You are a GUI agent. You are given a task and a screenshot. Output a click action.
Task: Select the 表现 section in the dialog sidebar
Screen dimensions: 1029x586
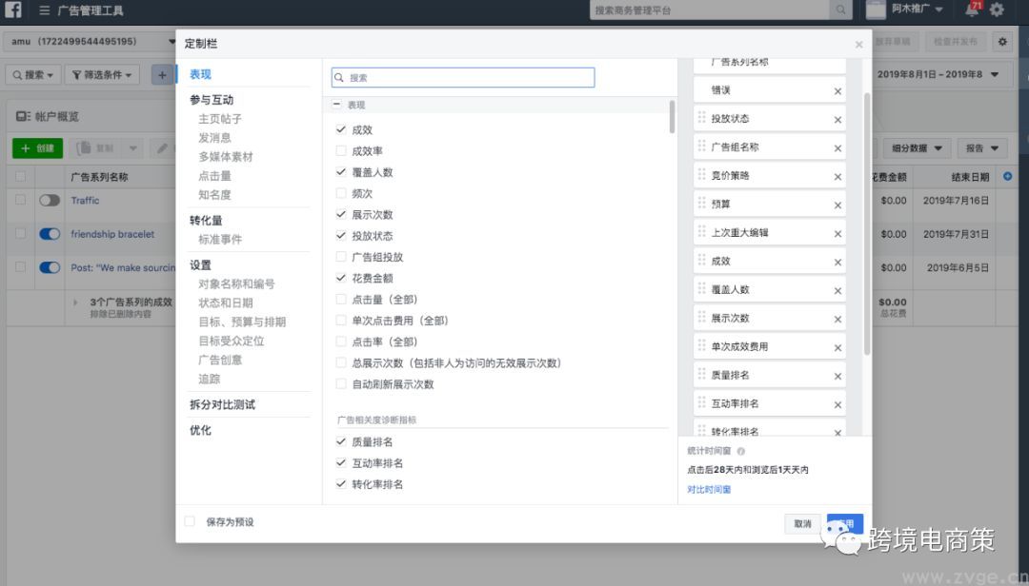point(200,73)
